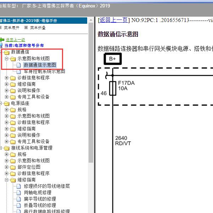Image resolution: width=213 pixels, height=213 pixels.
Task: Expand 维修指南 under 电源插座
Action: (x=6, y=129)
